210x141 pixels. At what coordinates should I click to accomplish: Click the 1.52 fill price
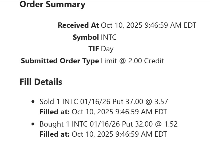172,124
